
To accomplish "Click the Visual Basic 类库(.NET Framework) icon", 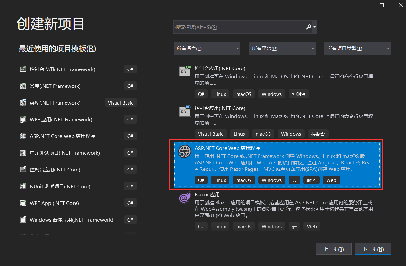I will pos(23,103).
